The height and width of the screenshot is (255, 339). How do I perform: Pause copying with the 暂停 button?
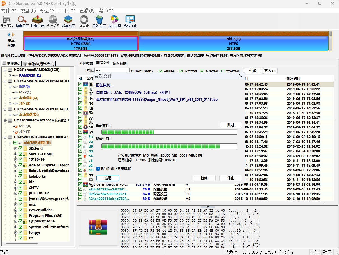pyautogui.click(x=204, y=178)
